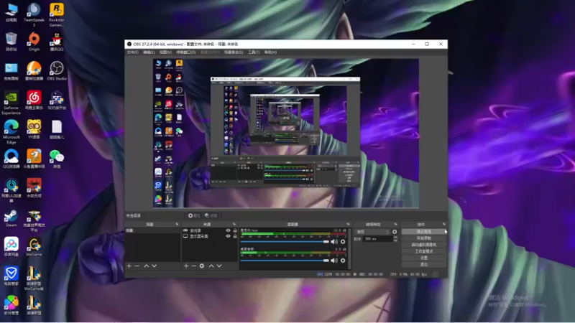Move the source up in Sources panel
This screenshot has width=575, height=323.
click(x=211, y=266)
